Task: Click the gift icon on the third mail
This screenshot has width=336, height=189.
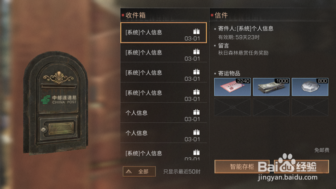Action: (196, 72)
